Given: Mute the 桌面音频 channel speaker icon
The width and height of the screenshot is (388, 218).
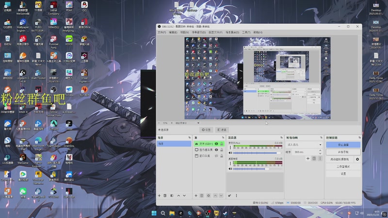Looking at the screenshot, I should [x=230, y=169].
